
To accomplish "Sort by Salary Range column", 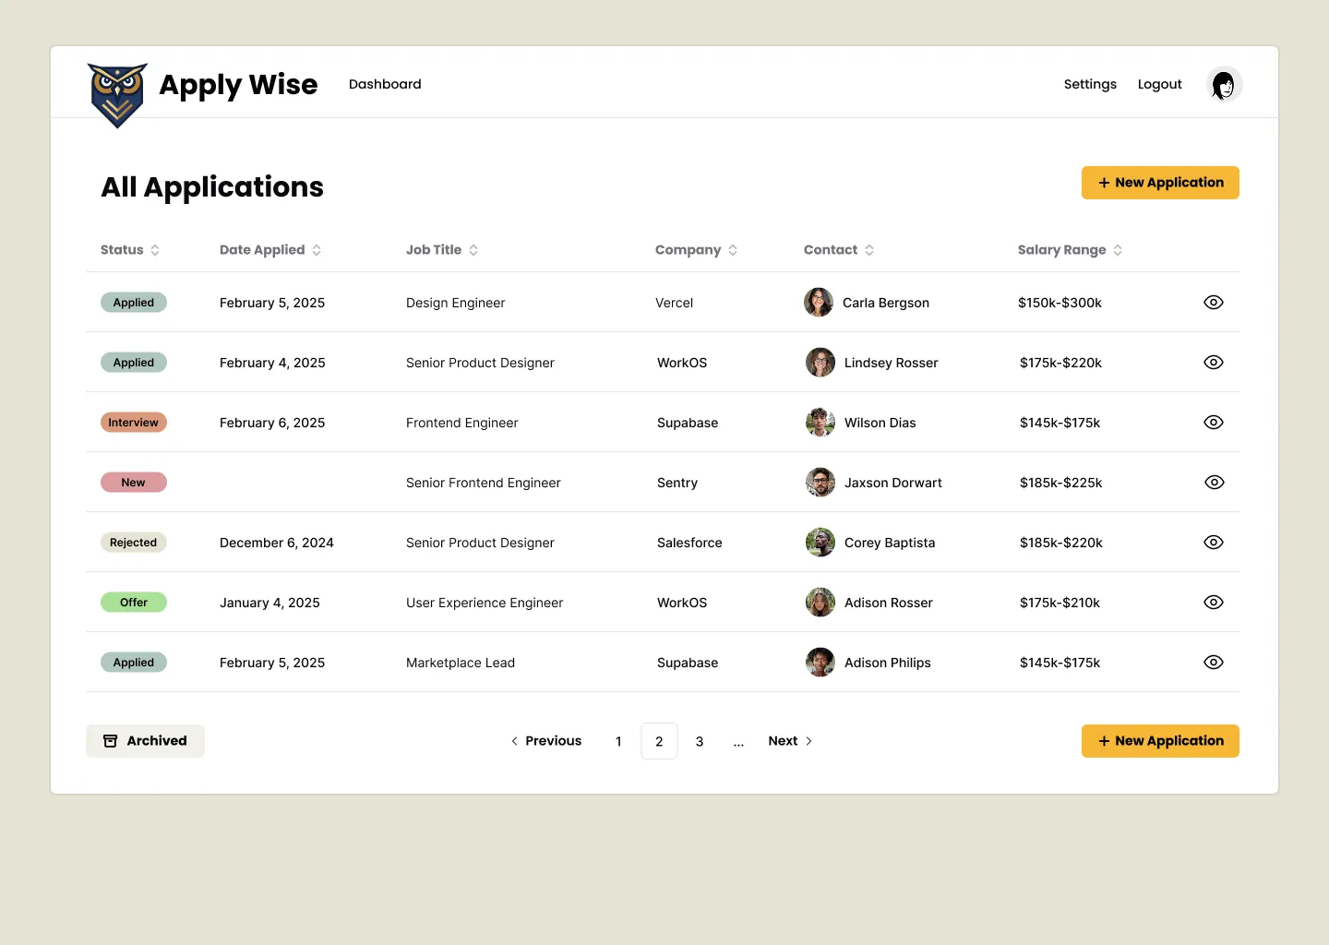I will point(1070,250).
